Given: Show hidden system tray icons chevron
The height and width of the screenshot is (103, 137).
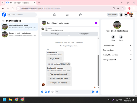Looking at the screenshot, I should tap(109, 100).
